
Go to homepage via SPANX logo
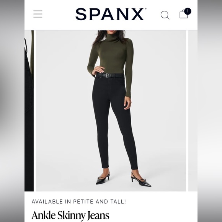110,14
